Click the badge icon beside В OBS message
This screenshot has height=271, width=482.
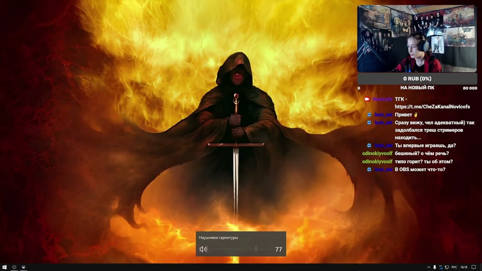click(x=369, y=169)
